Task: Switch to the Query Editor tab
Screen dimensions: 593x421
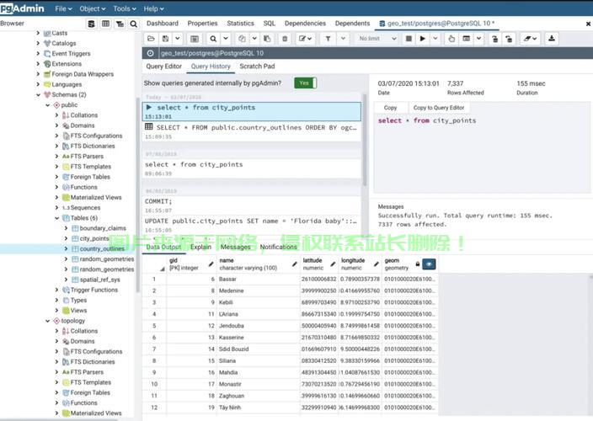Action: pos(163,67)
